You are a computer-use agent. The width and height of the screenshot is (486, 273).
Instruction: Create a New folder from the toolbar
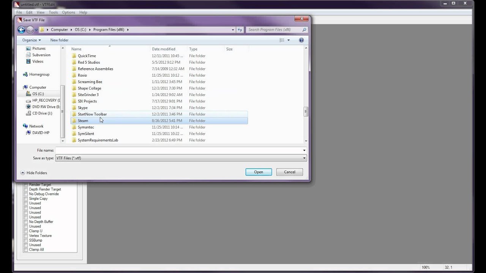point(59,40)
